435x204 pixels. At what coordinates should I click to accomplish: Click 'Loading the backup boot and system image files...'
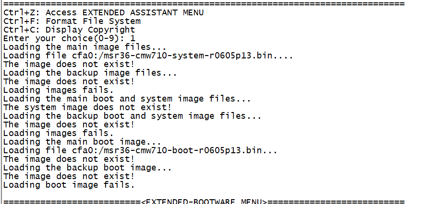[x=132, y=116]
